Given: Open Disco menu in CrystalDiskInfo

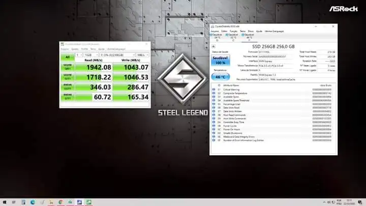Looking at the screenshot, I should point(251,32).
